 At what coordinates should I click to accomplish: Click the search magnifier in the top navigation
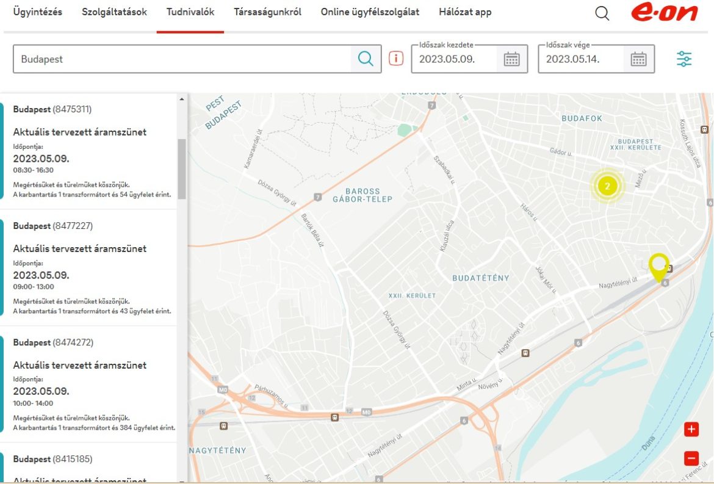tap(602, 13)
